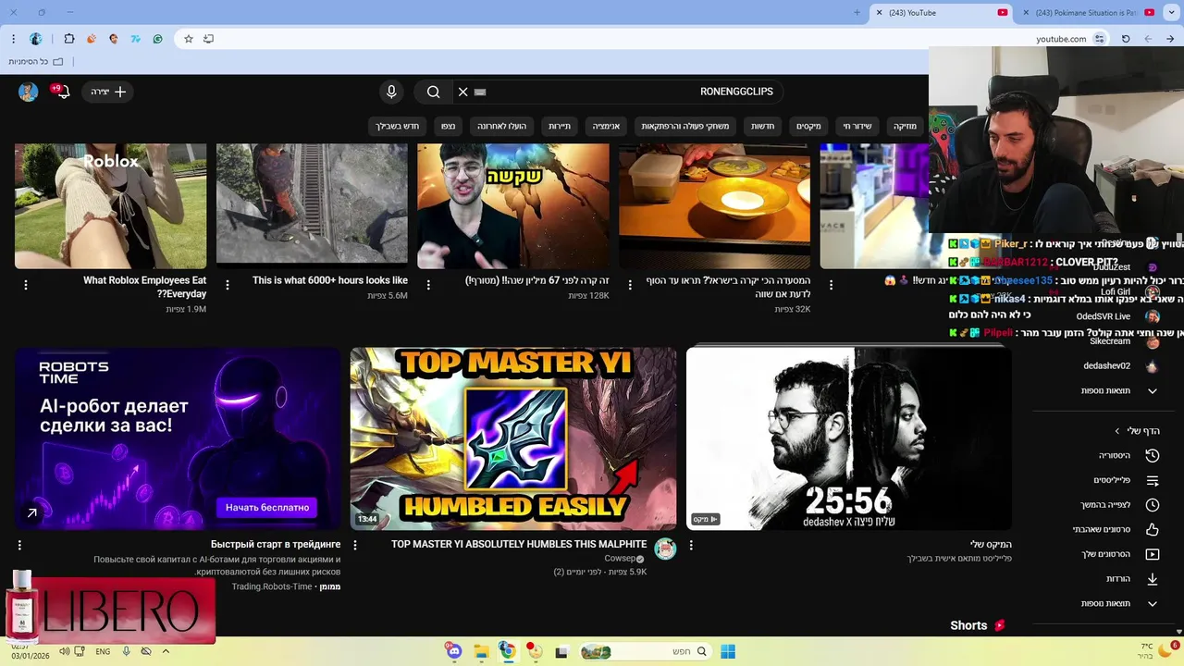Select the נצפו filter chip
This screenshot has width=1184, height=666.
tap(448, 126)
